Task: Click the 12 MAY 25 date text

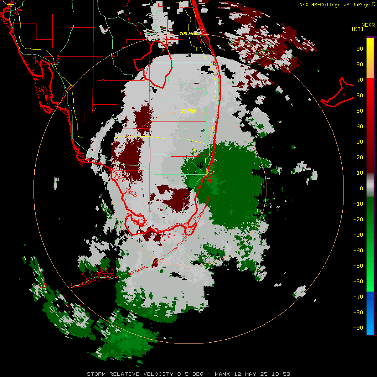Action: (251, 374)
